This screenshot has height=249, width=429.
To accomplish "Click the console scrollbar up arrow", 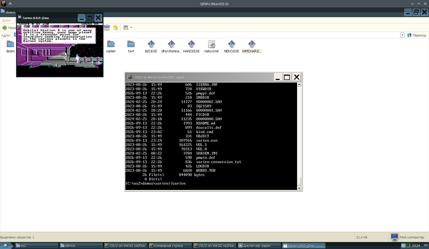I will [299, 84].
